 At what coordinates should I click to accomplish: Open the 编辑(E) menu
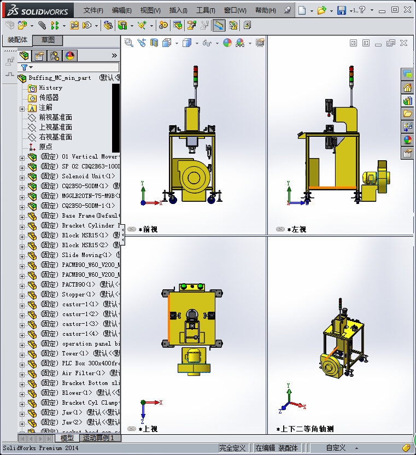(121, 10)
